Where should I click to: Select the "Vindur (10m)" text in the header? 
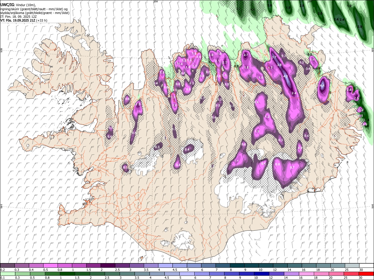coord(25,5)
